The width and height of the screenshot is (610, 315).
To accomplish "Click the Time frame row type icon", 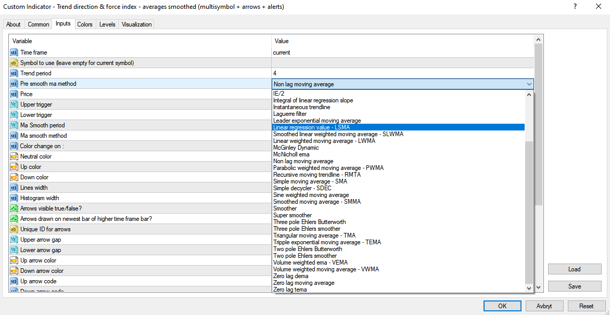I will 14,52.
